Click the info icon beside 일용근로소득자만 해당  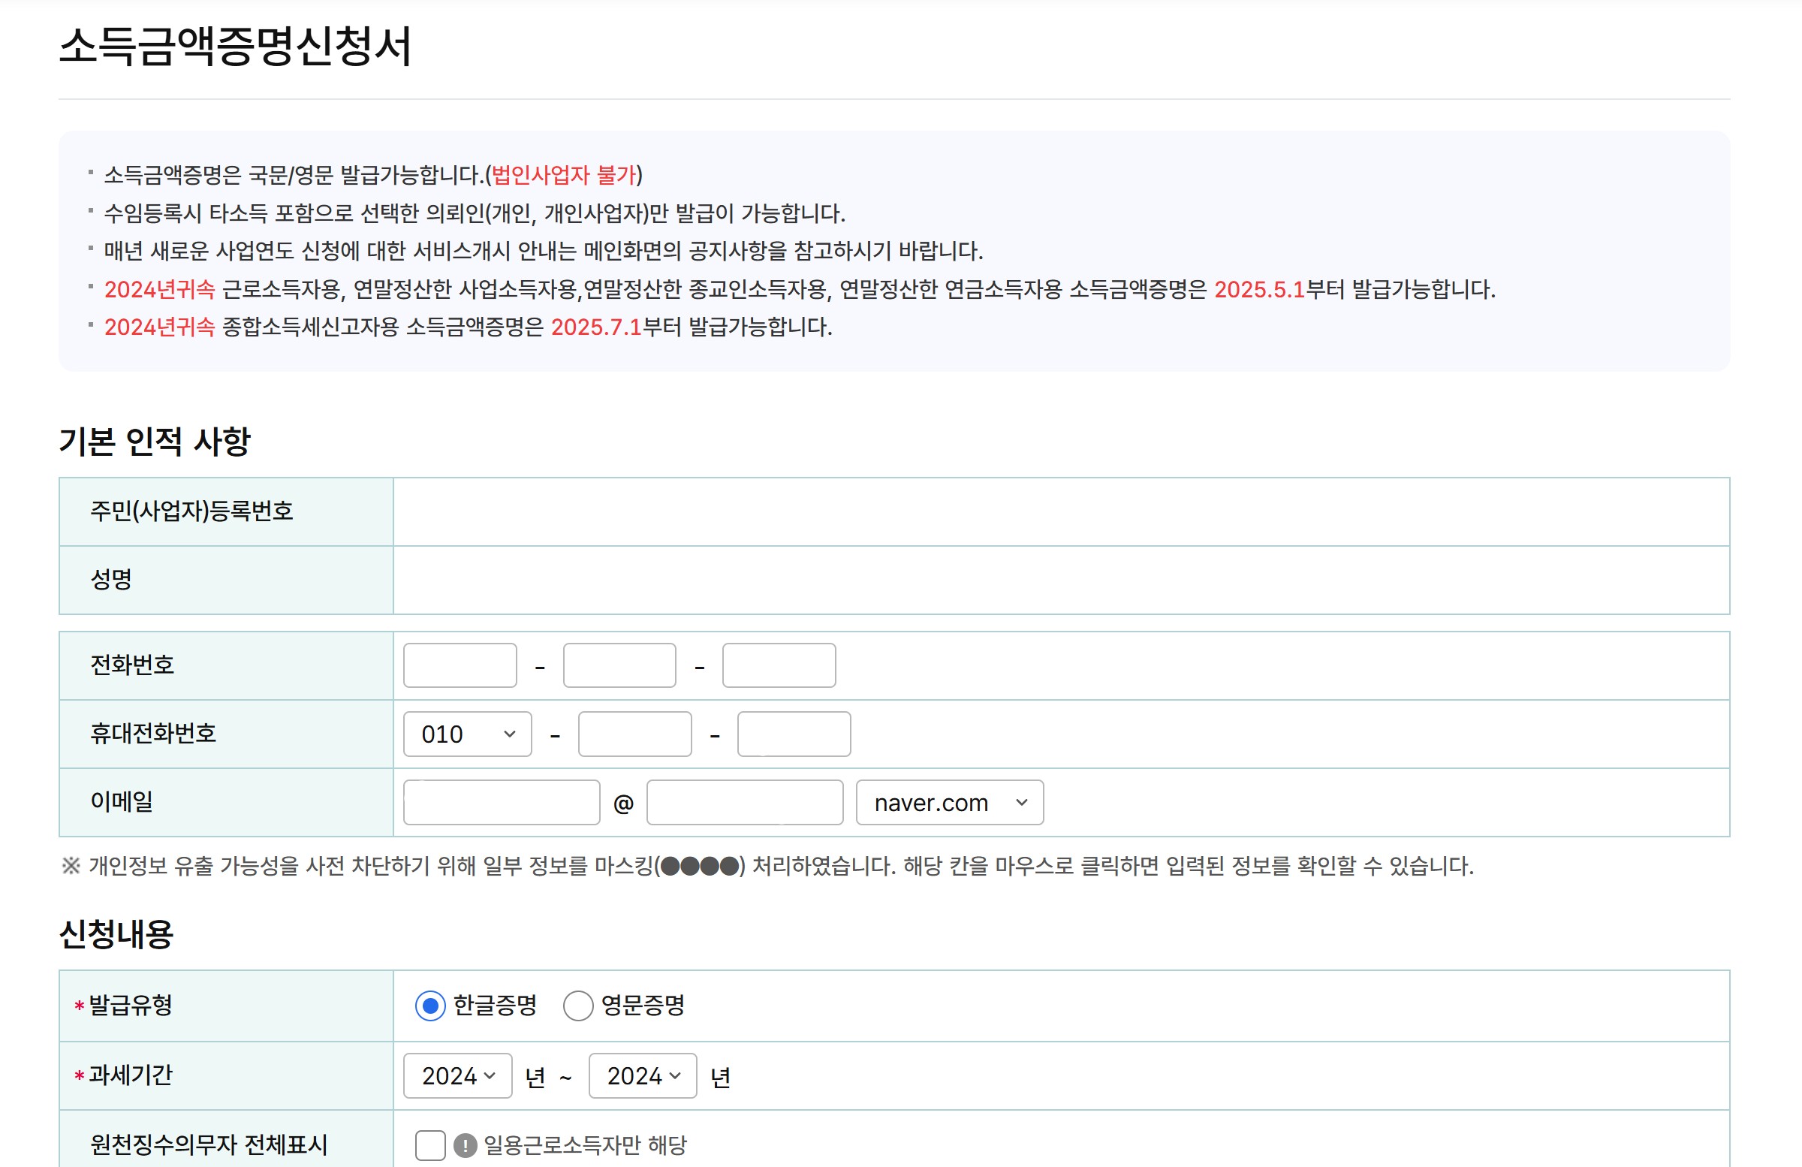pos(465,1145)
